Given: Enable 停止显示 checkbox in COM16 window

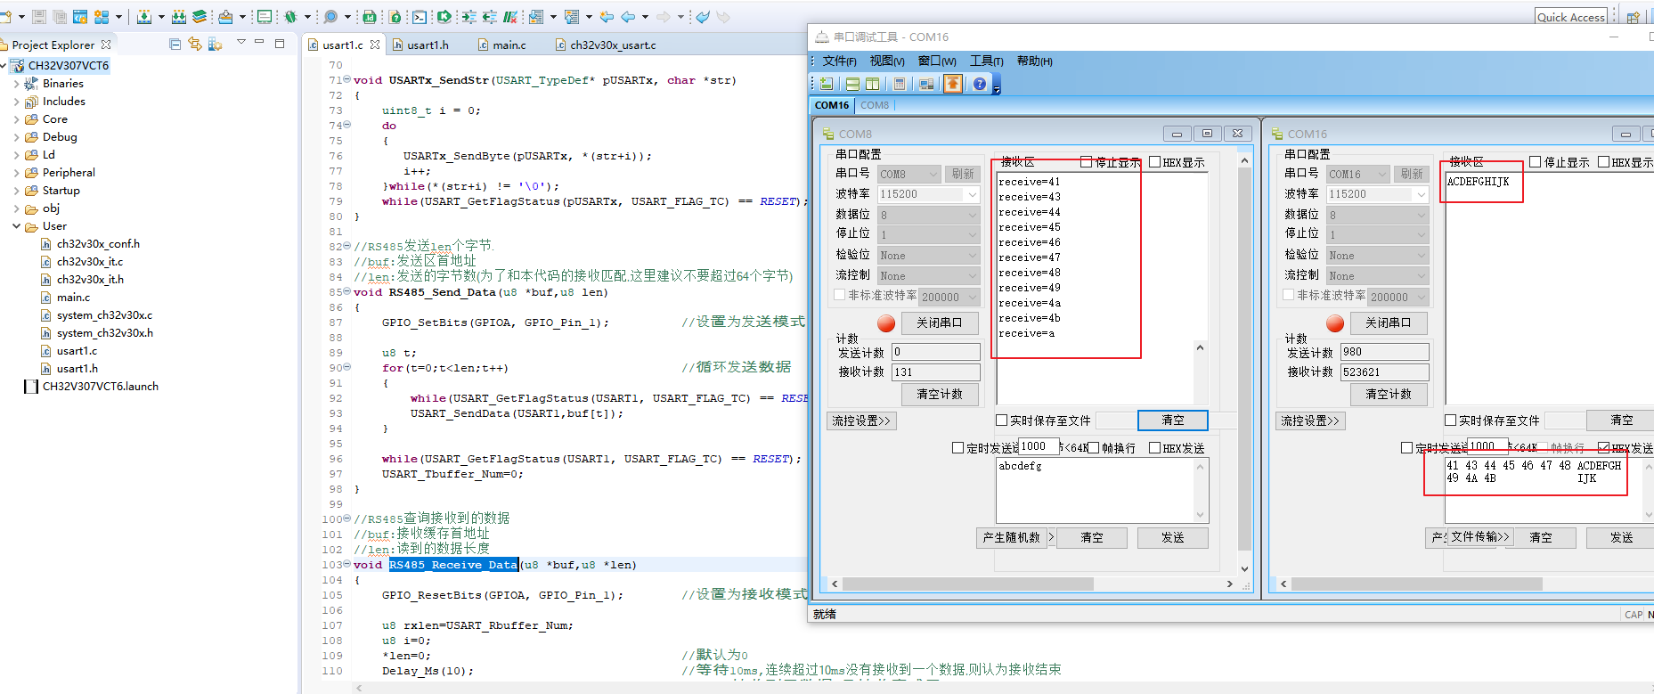Looking at the screenshot, I should point(1535,162).
